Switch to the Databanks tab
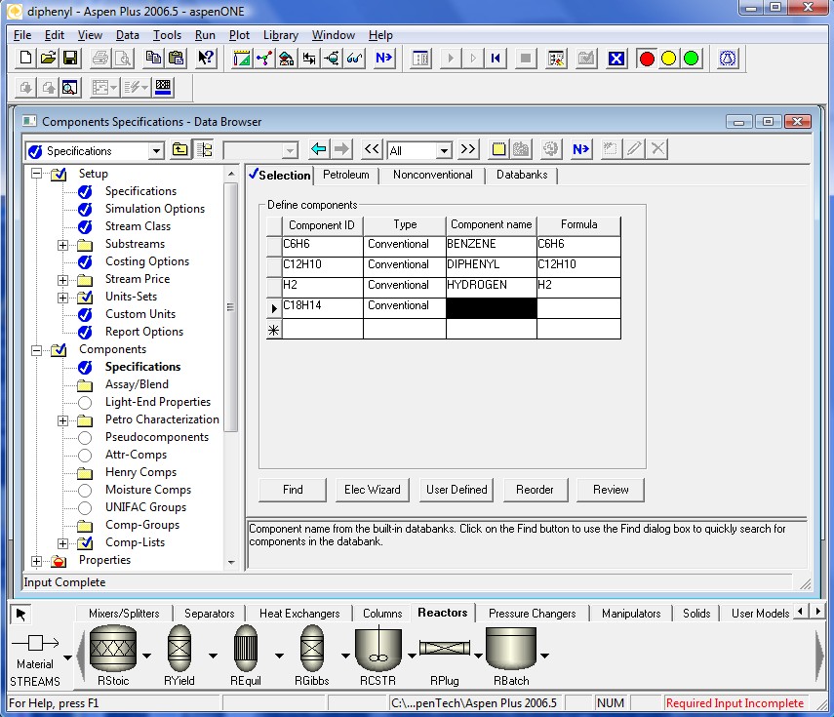This screenshot has width=834, height=717. tap(521, 175)
